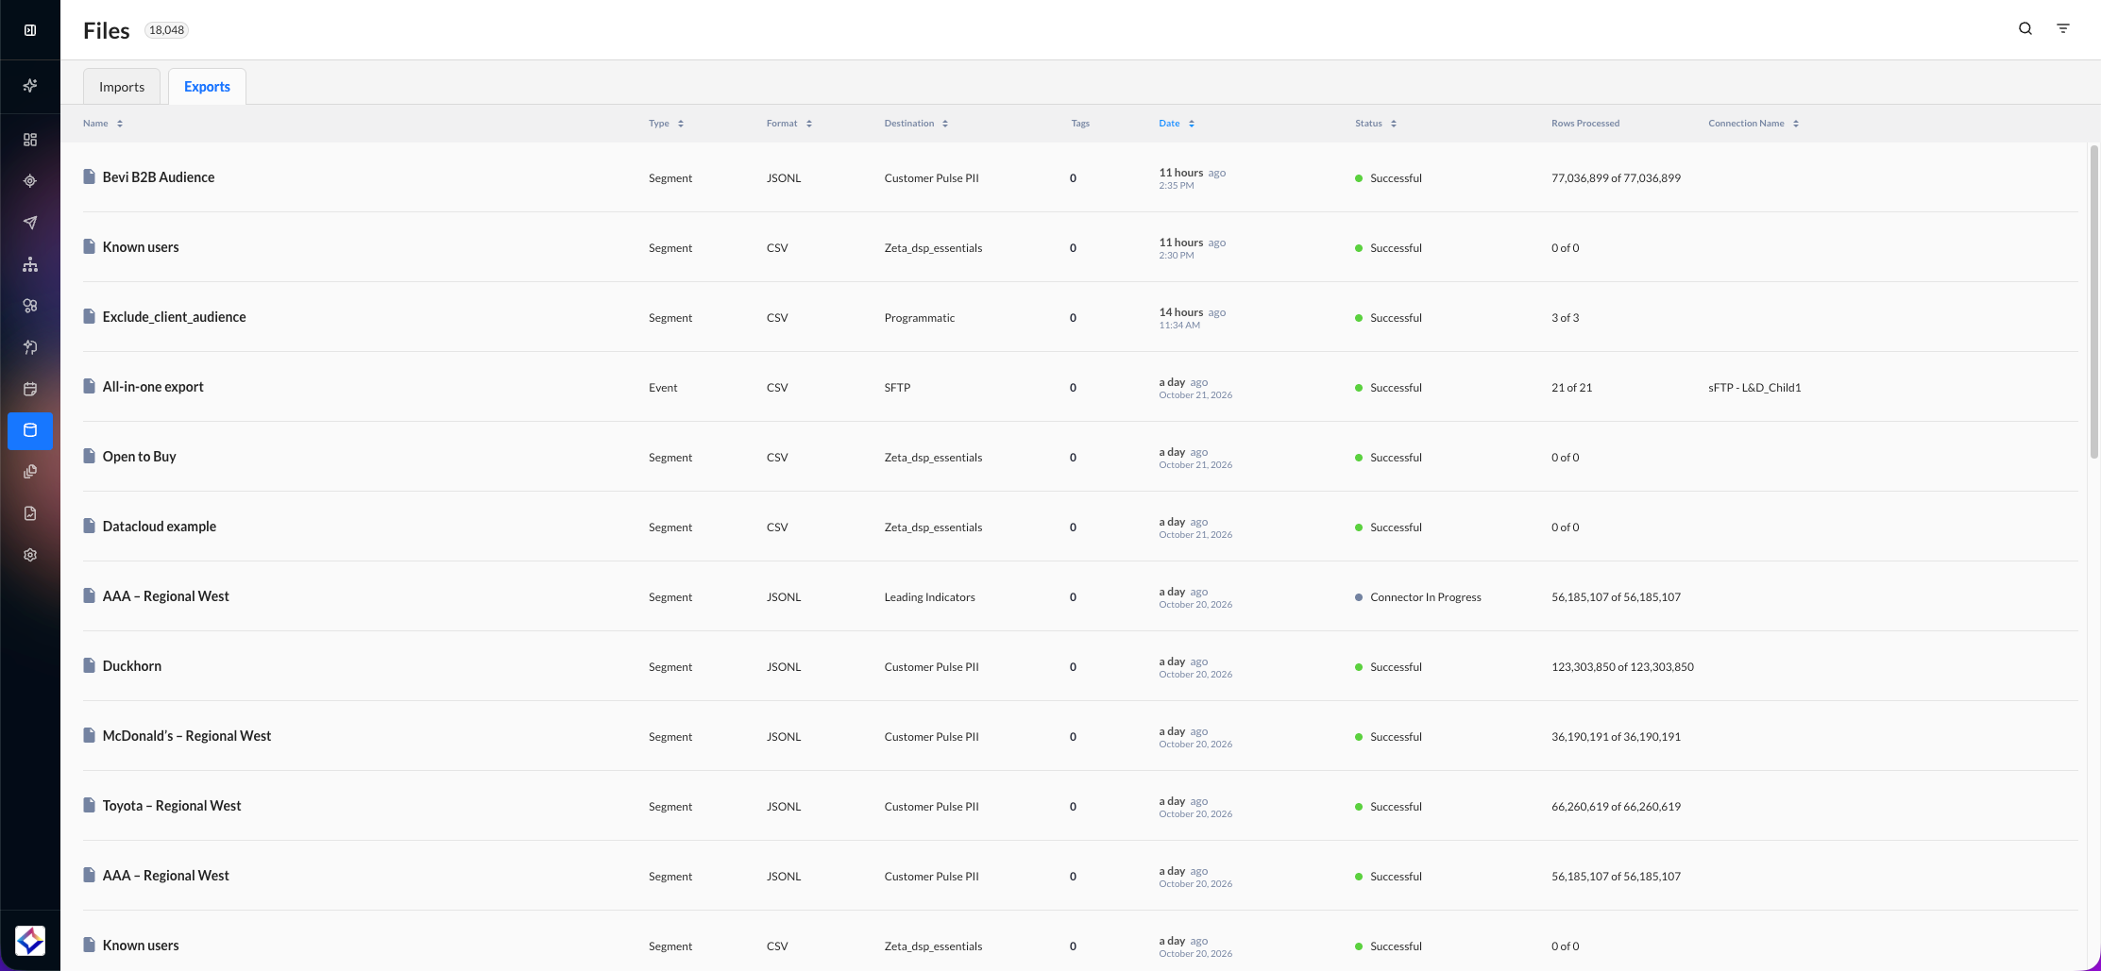This screenshot has height=971, width=2101.
Task: Open the dashboard grid icon in sidebar
Action: (30, 140)
